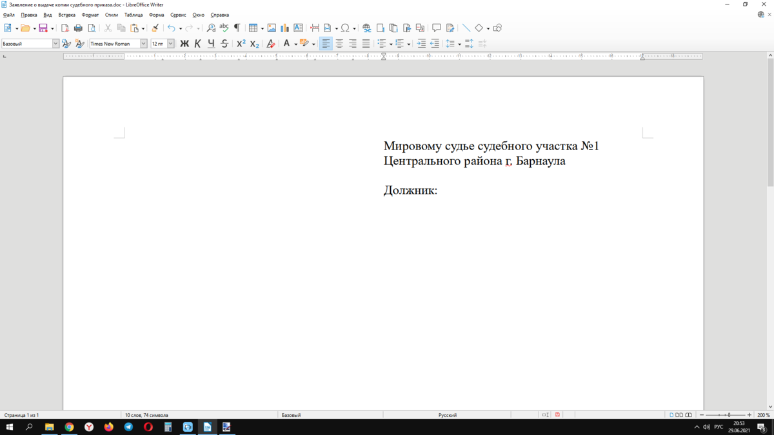Insert a footnote
The width and height of the screenshot is (774, 435).
tap(380, 28)
